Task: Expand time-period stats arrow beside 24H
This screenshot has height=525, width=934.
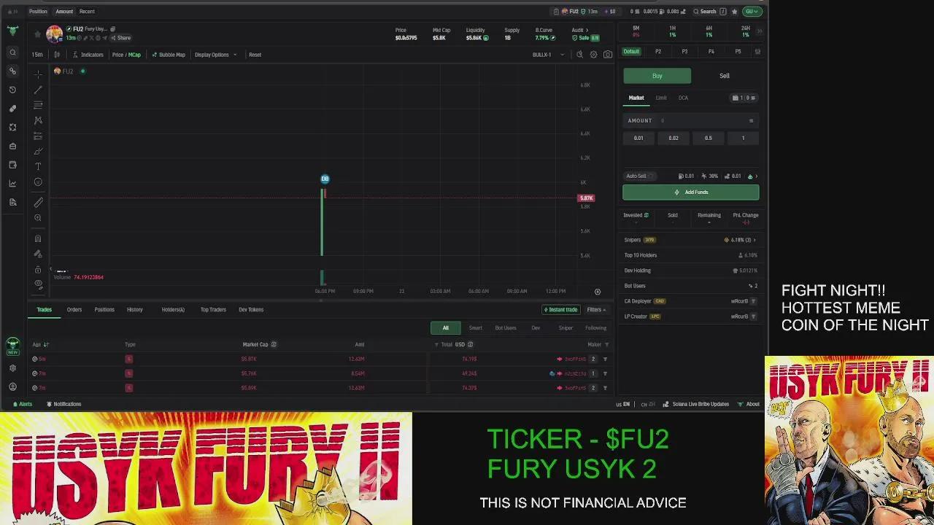Action: point(759,31)
